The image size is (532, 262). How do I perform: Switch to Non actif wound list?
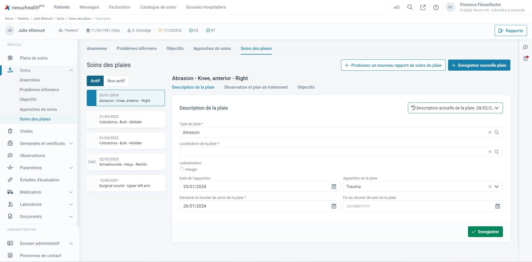116,81
